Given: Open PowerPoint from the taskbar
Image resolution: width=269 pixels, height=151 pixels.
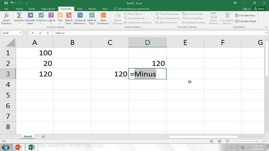Looking at the screenshot, I should pos(18,147).
